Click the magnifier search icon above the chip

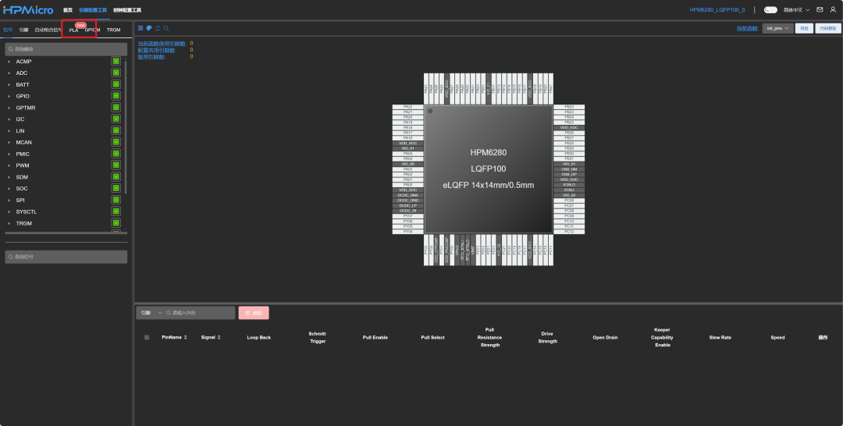click(166, 28)
